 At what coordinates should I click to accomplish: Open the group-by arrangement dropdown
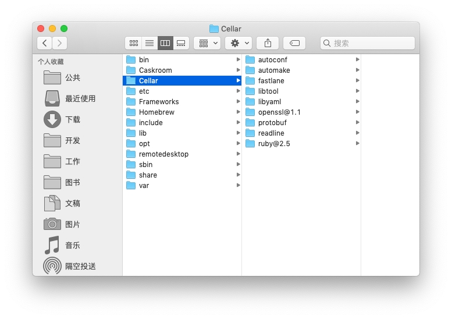point(207,43)
